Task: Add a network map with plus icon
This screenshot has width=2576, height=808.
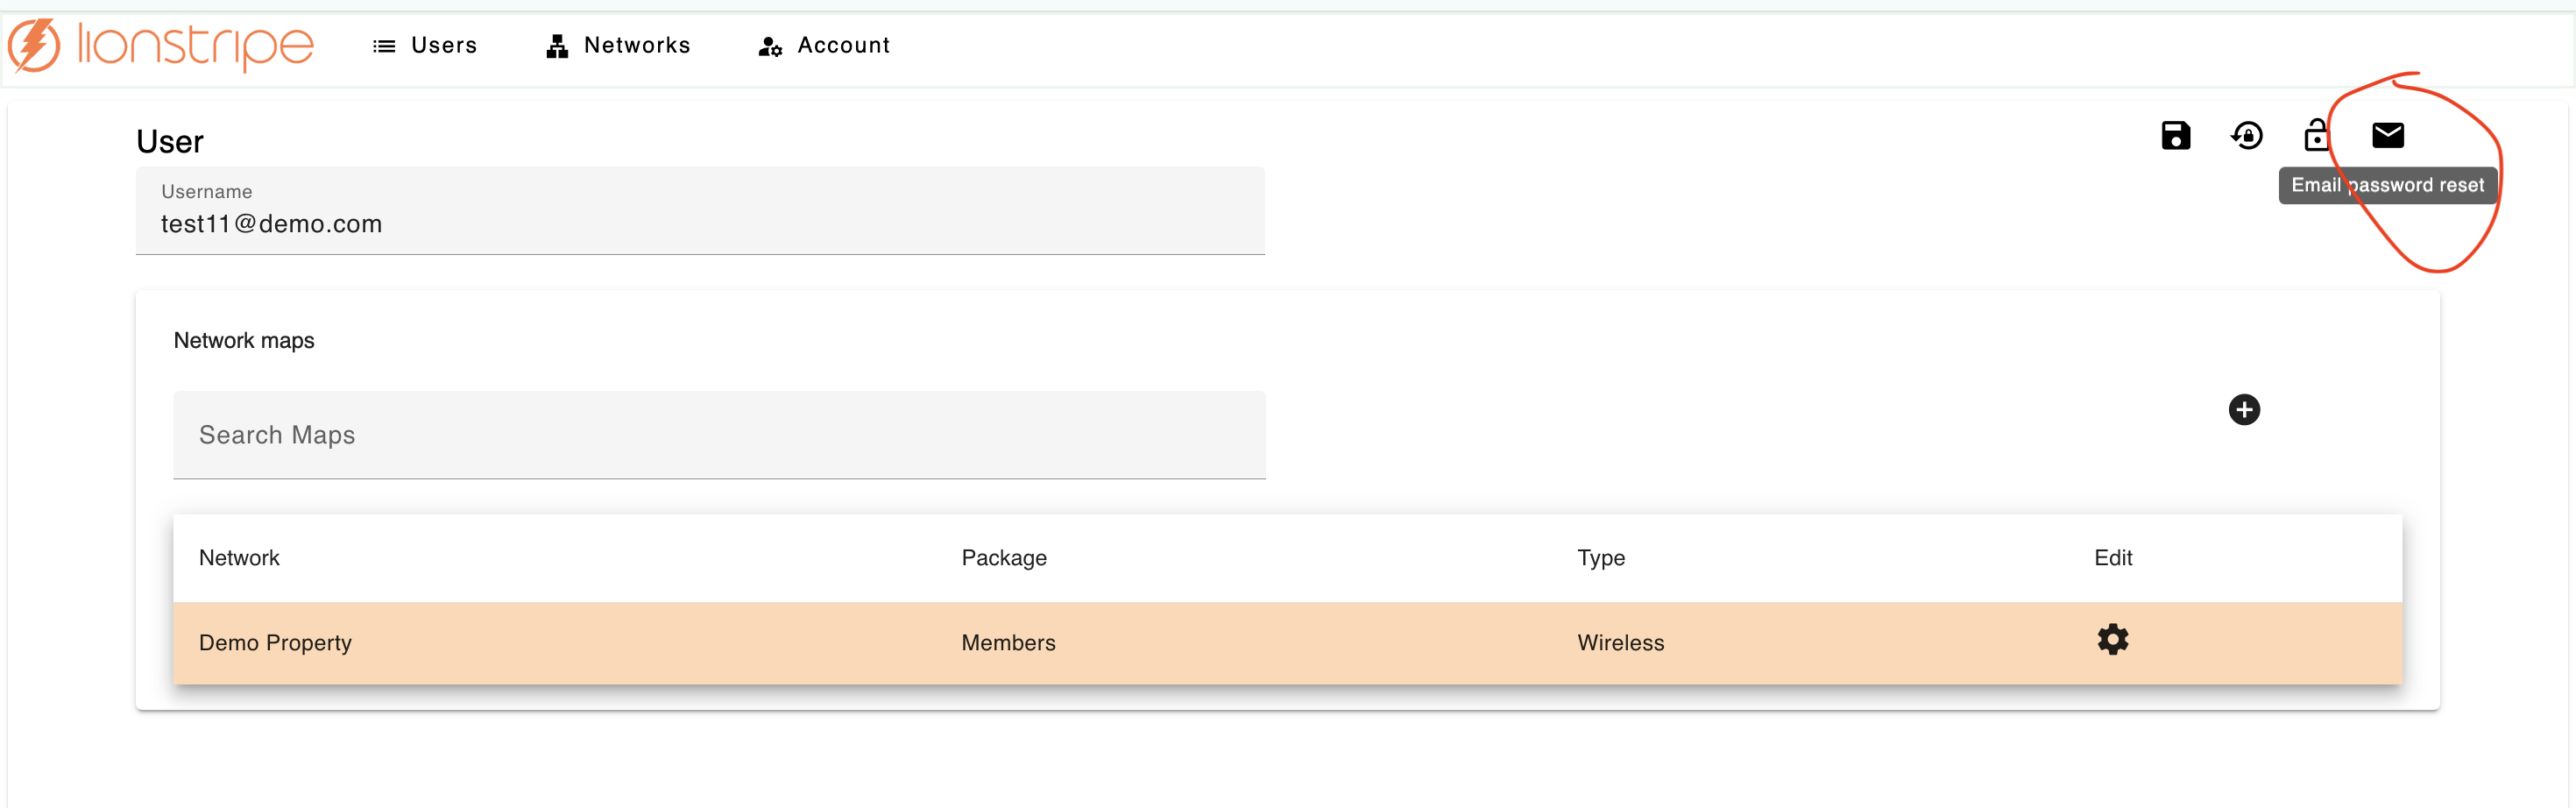Action: point(2244,409)
